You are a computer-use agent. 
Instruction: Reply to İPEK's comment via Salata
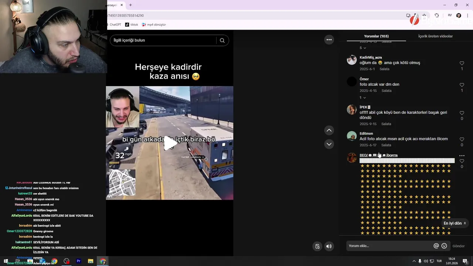point(386,124)
